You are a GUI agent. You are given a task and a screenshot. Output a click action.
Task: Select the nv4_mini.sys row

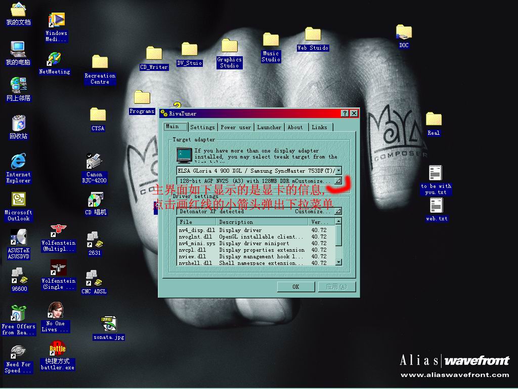pos(256,244)
